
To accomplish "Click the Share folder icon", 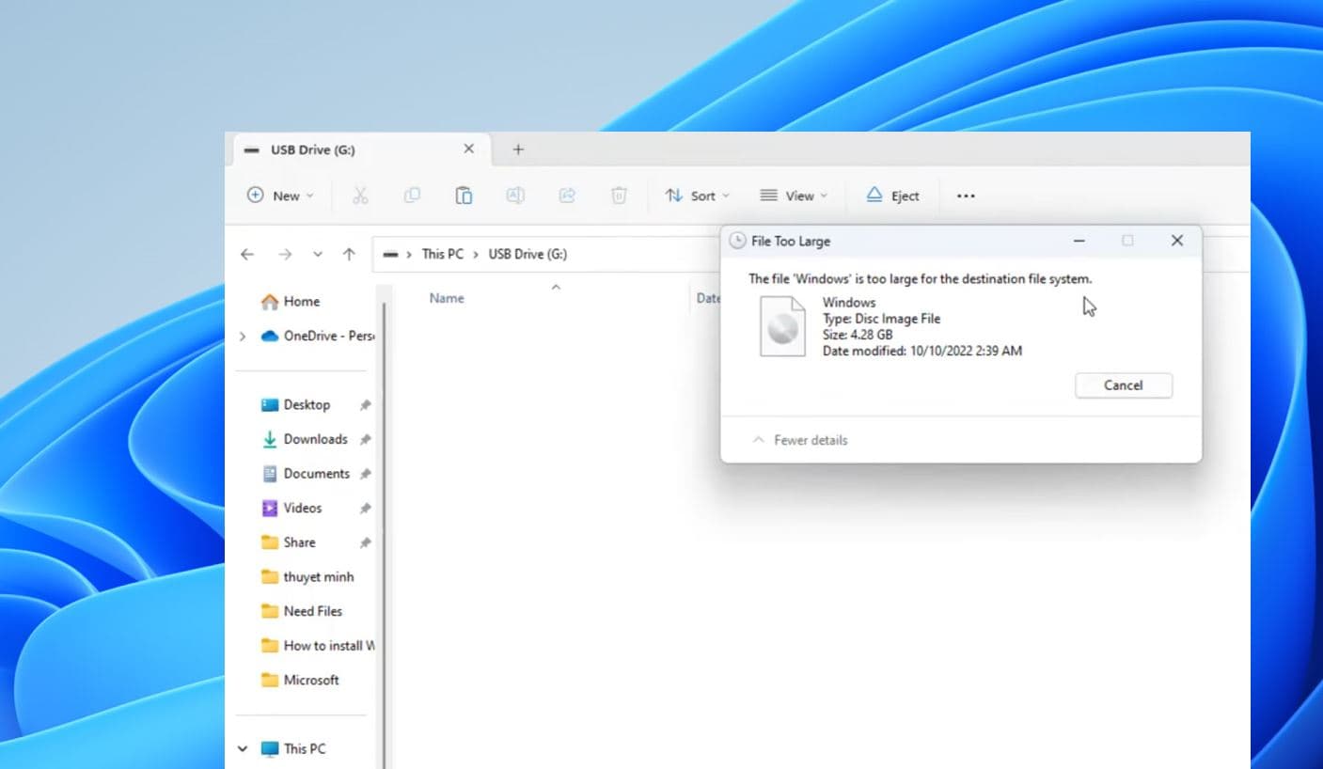I will (270, 542).
